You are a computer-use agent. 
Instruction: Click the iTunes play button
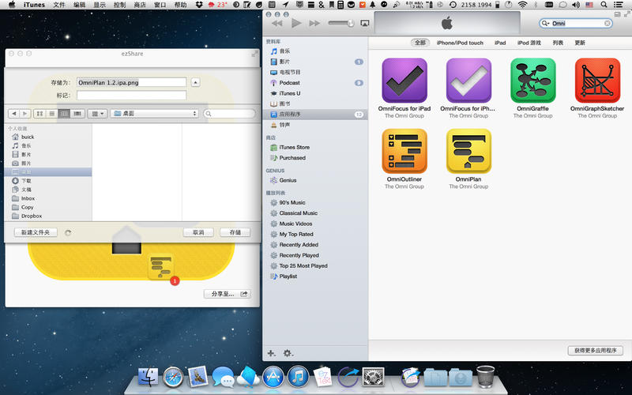tap(296, 23)
